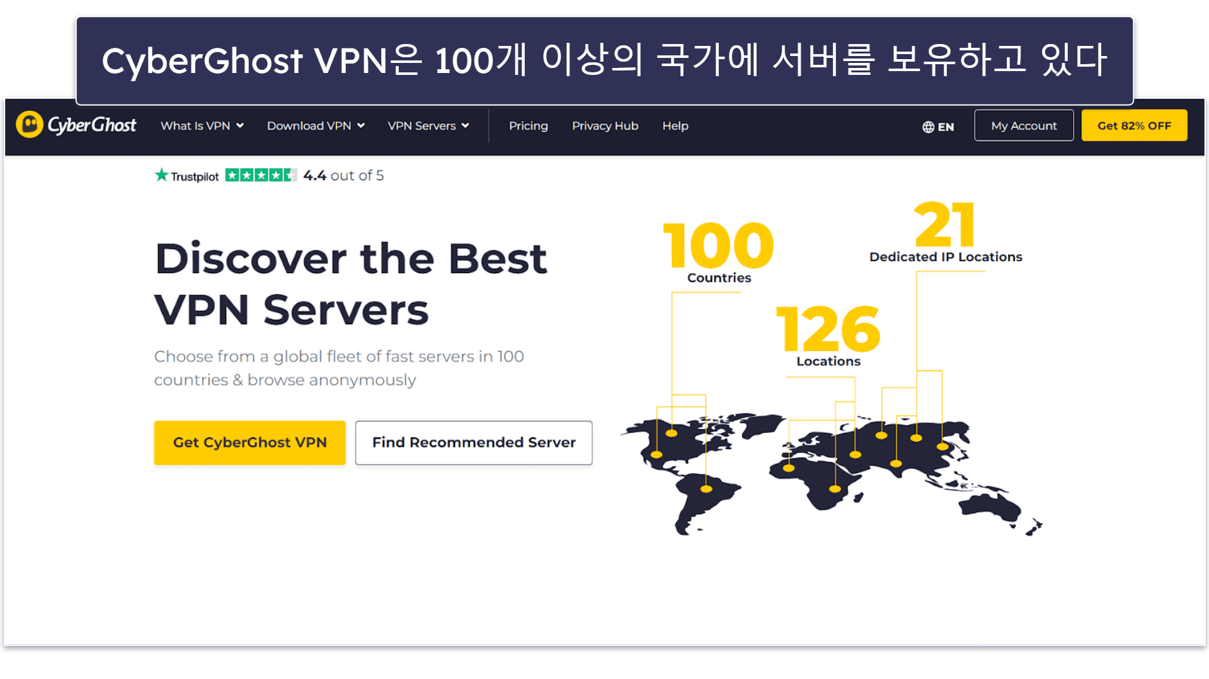This screenshot has height=679, width=1209.
Task: Click the Get 82% OFF button
Action: pyautogui.click(x=1134, y=125)
